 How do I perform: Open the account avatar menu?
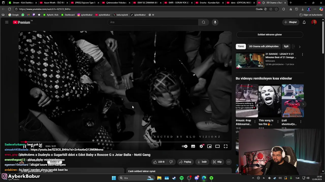click(314, 22)
